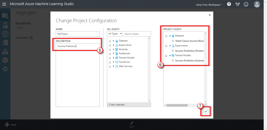Open the All Types filter dropdown
This screenshot has height=130, width=267.
[x=115, y=34]
